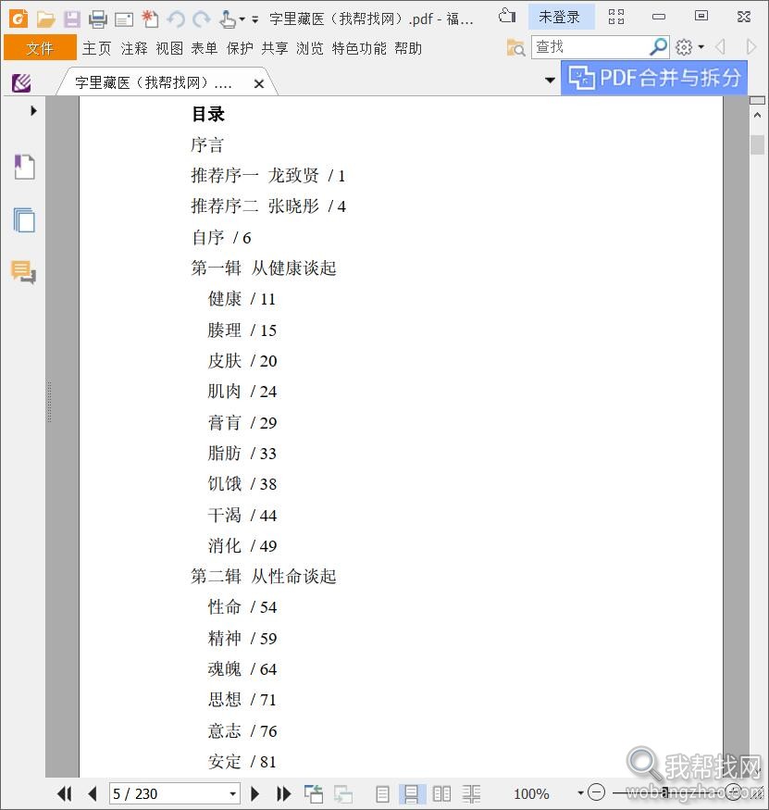
Task: Click the 100% zoom level value
Action: pos(531,794)
